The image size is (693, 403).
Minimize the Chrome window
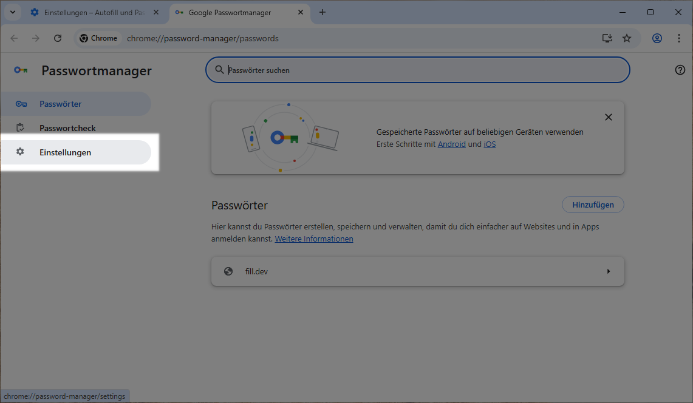623,12
